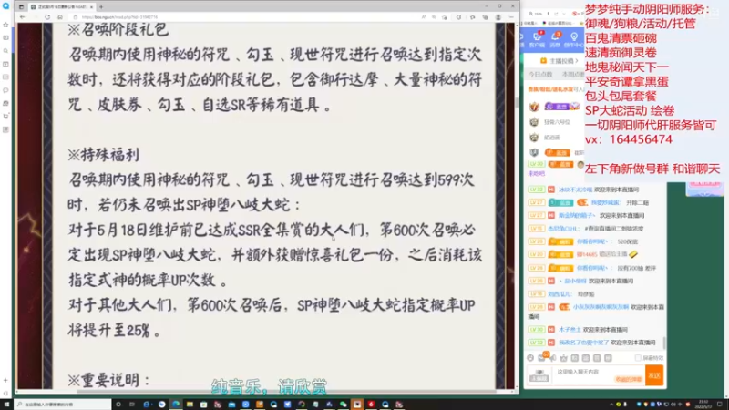The image size is (729, 410).
Task: Open the taskbar clock and date
Action: 703,405
